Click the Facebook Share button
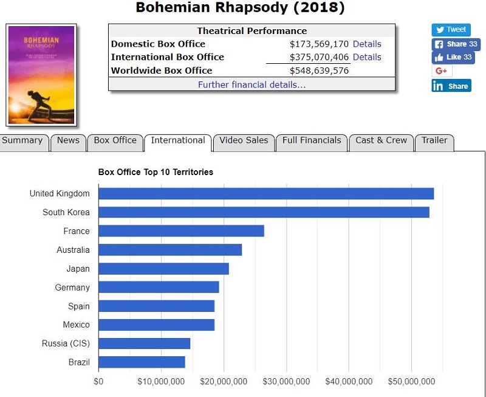 coord(456,44)
